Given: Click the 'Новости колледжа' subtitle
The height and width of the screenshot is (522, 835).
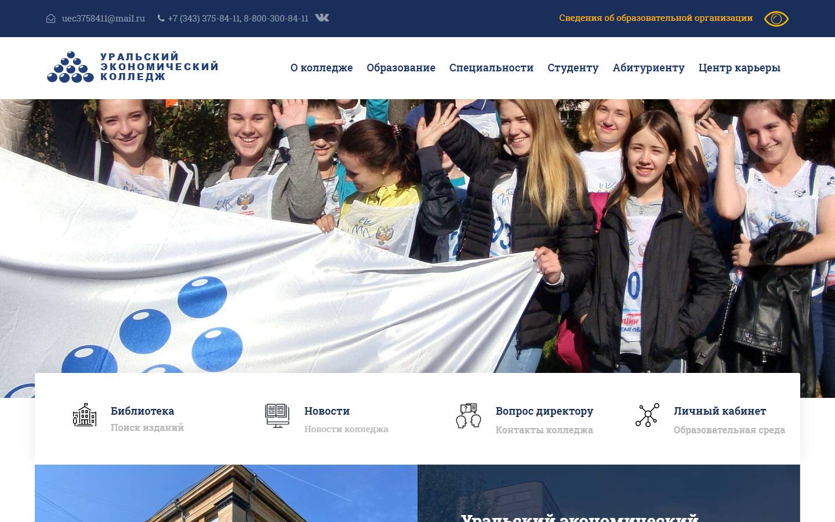Looking at the screenshot, I should tap(346, 429).
